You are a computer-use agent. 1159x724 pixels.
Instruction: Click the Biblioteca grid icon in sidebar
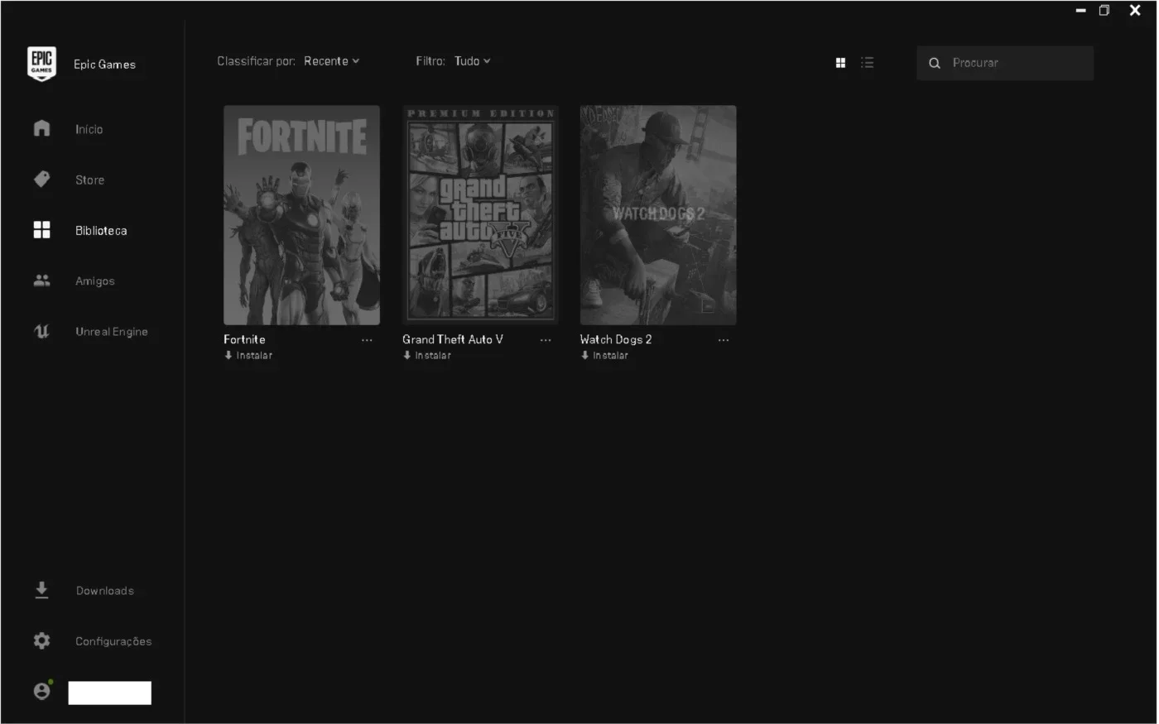(x=41, y=230)
